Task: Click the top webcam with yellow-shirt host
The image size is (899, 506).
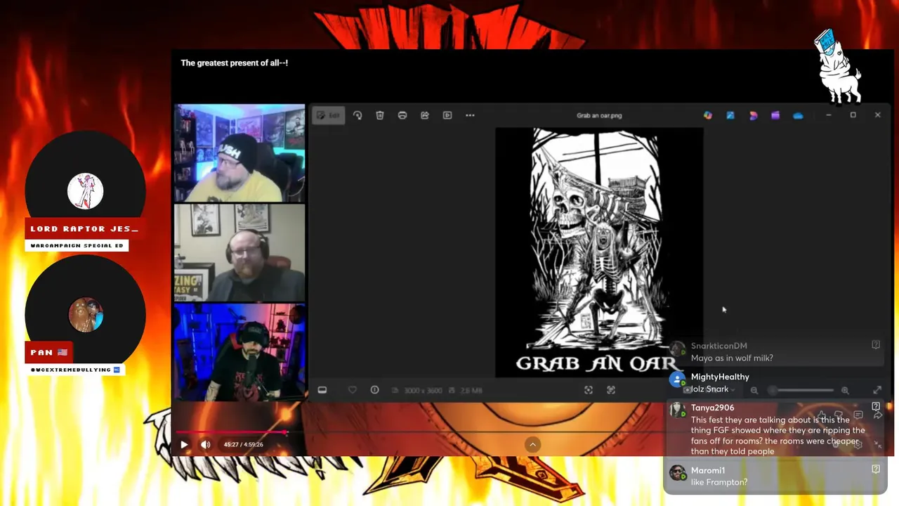Action: click(239, 153)
